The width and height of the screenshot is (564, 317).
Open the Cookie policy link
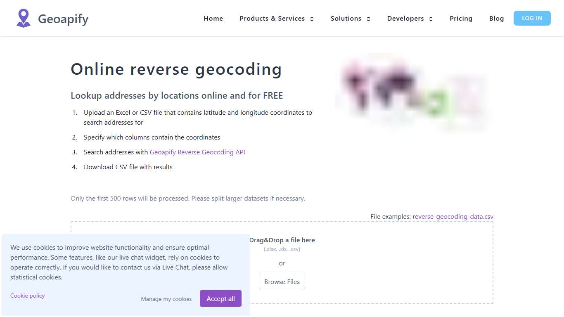pyautogui.click(x=27, y=296)
